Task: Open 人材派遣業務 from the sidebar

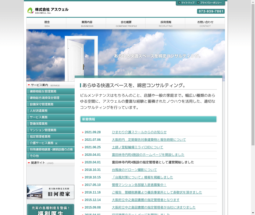Action: (50, 111)
